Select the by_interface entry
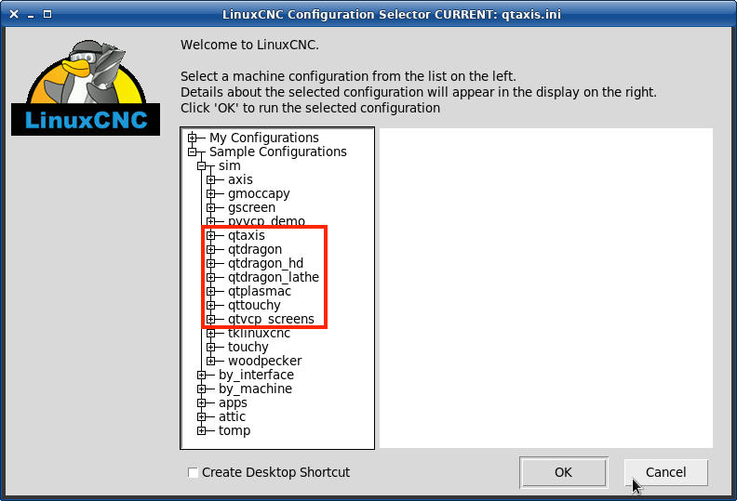The width and height of the screenshot is (737, 501). [x=256, y=376]
